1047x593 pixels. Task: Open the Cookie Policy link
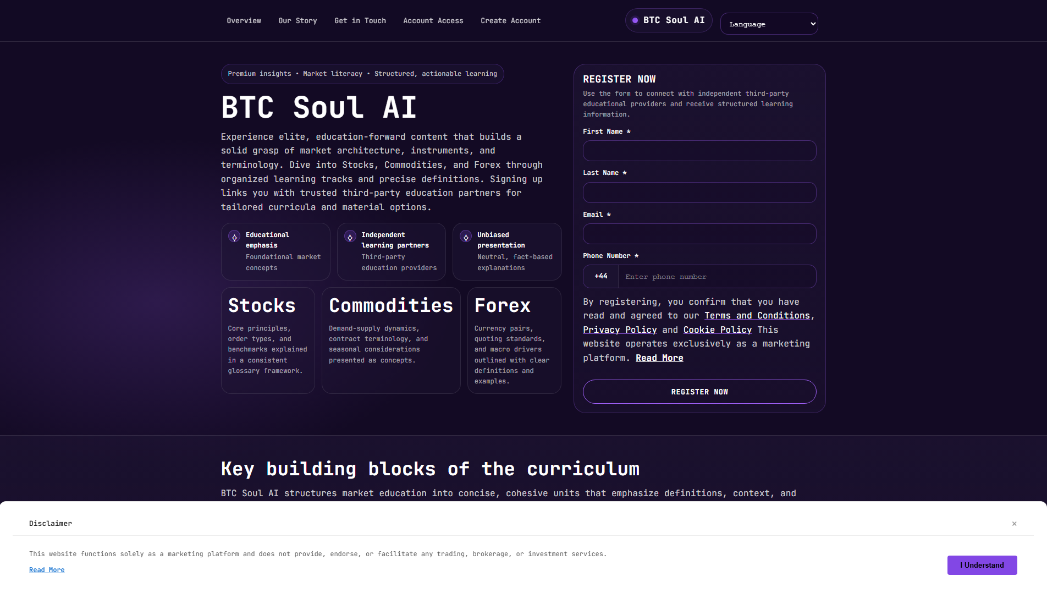coord(718,330)
